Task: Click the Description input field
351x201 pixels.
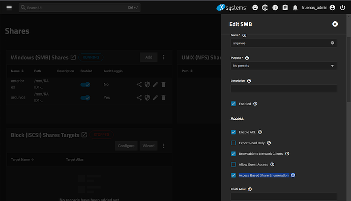Action: tap(284, 89)
